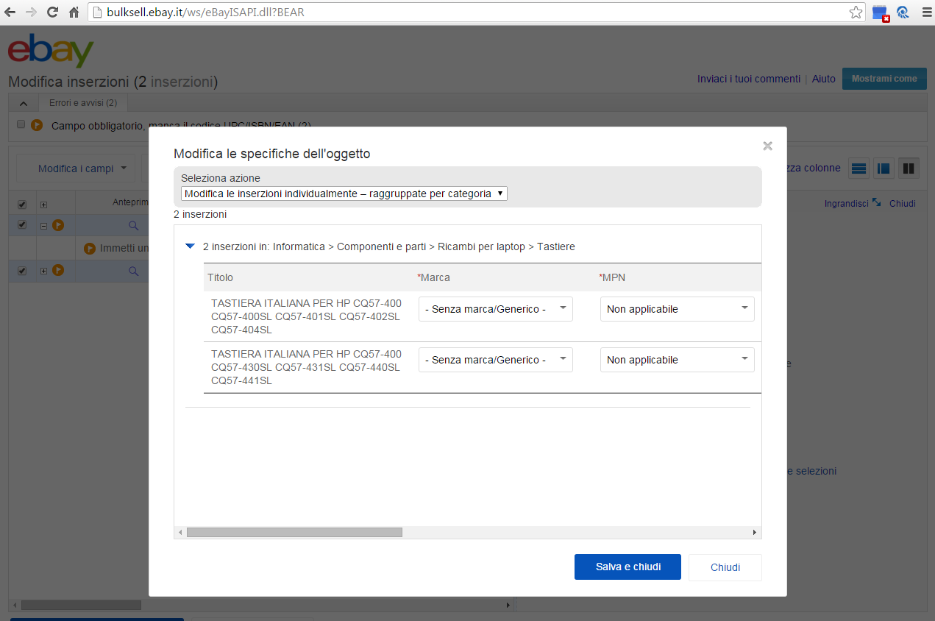Bookmark this page with the star icon
935x621 pixels.
click(856, 13)
